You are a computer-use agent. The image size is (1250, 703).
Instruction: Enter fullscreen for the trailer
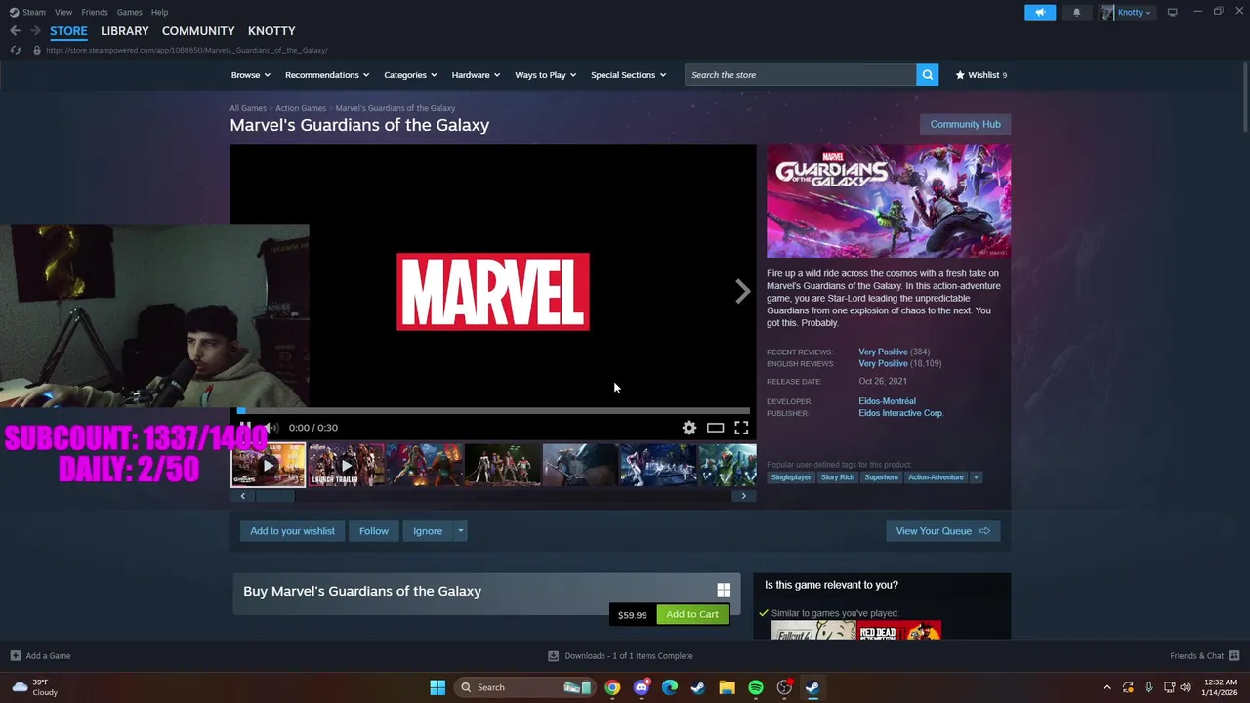pos(741,428)
